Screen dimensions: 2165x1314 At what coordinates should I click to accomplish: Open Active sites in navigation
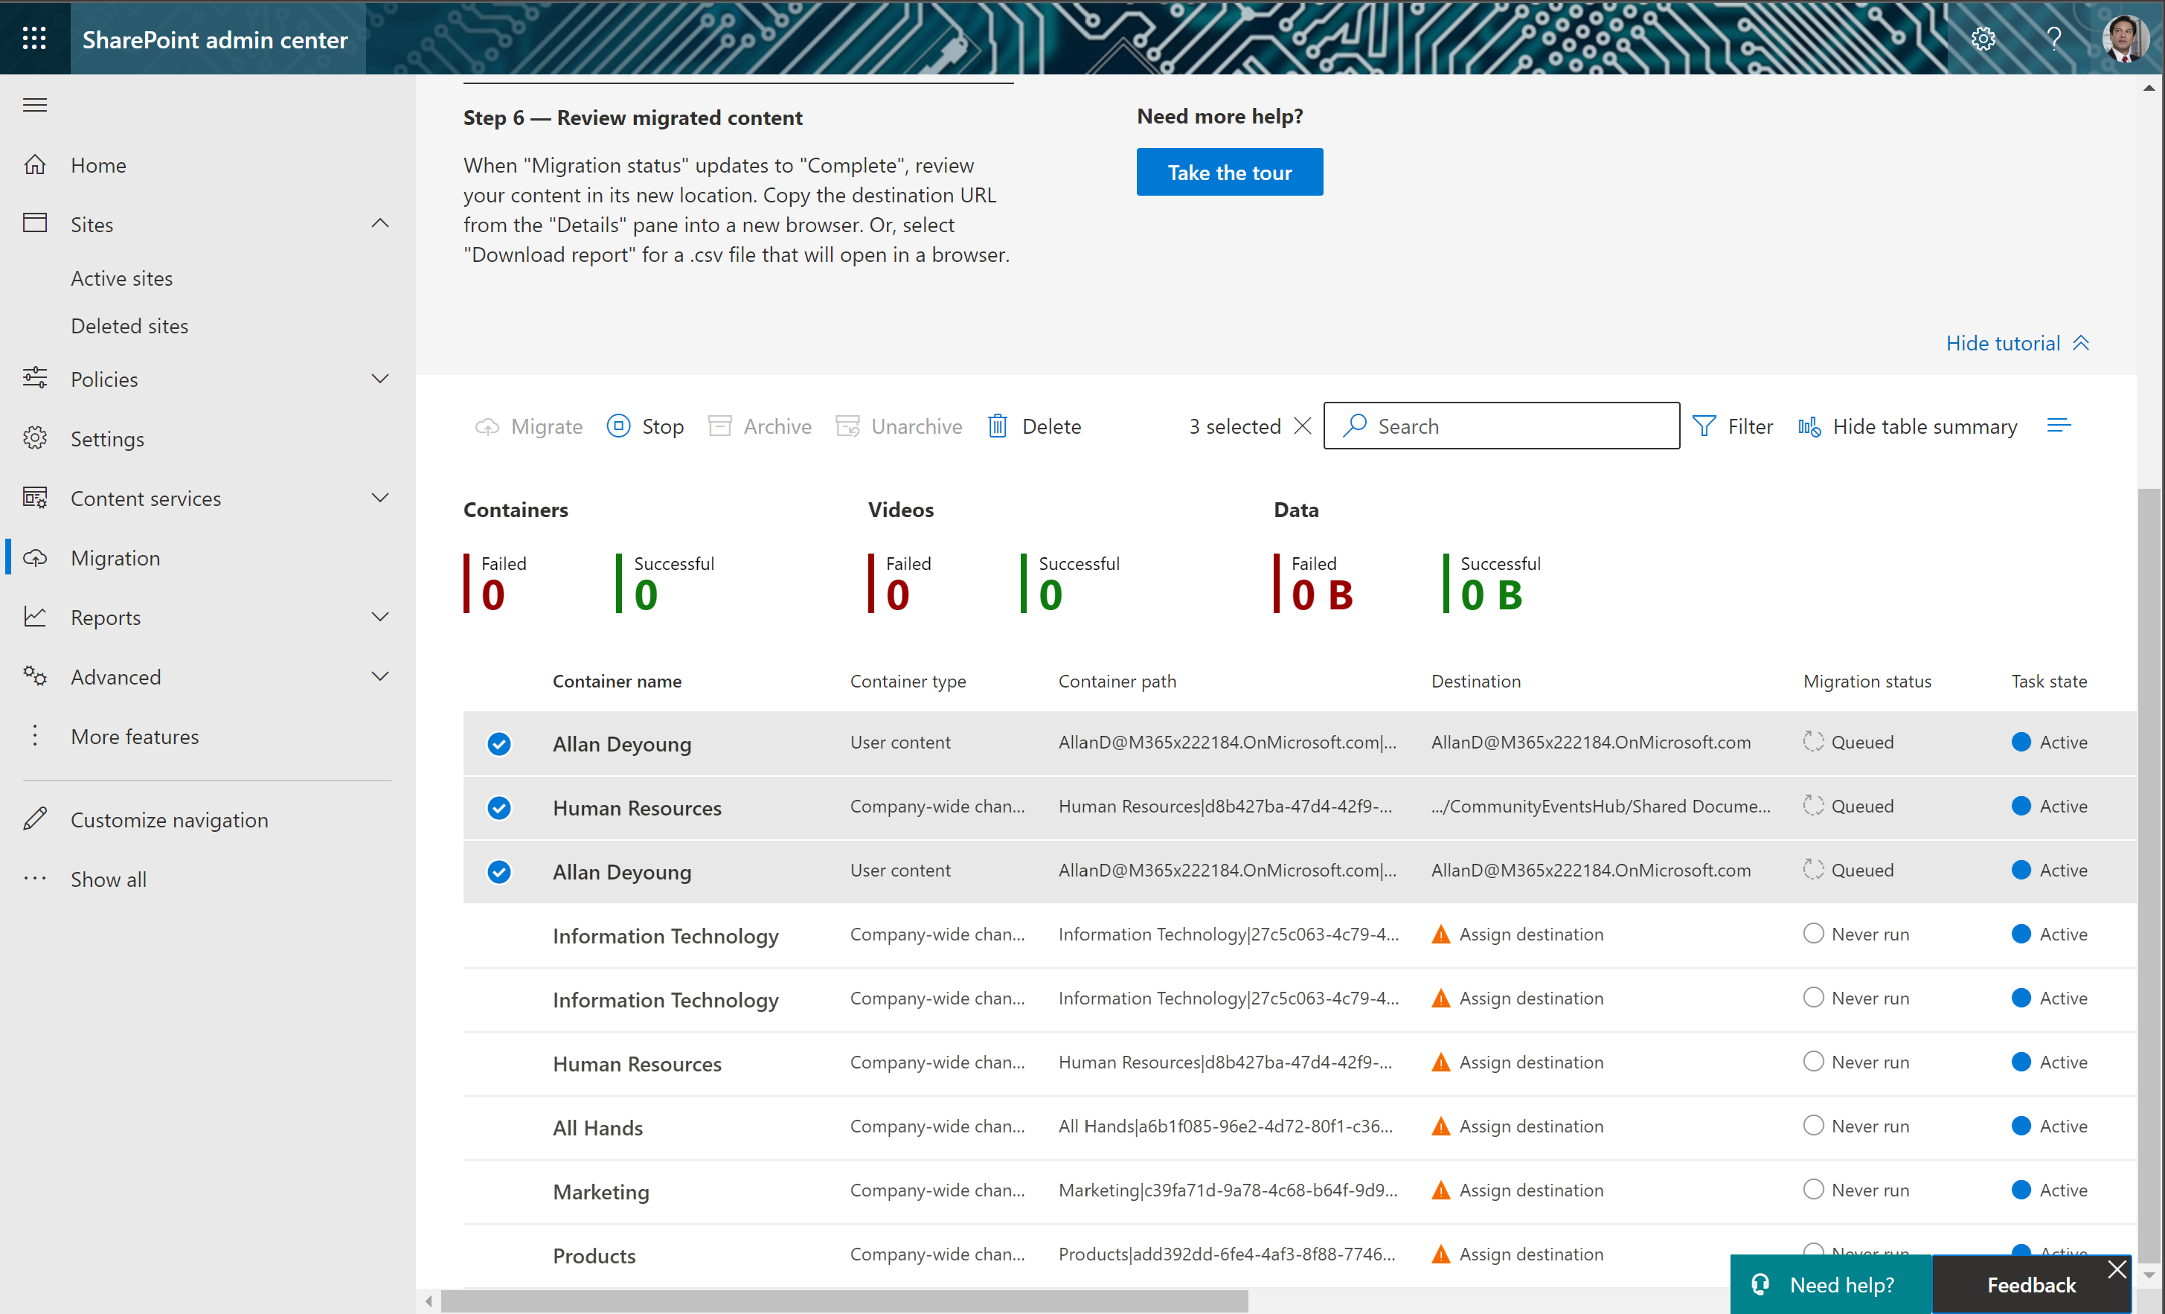(122, 278)
